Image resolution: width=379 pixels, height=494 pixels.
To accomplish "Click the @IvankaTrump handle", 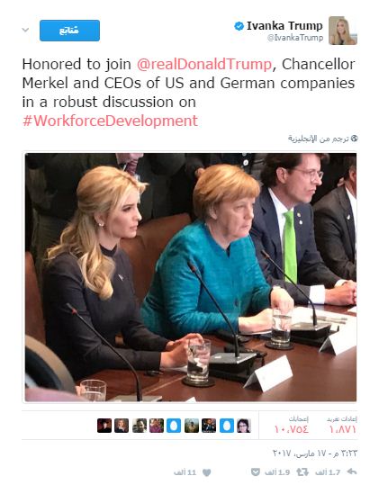I will click(x=295, y=38).
